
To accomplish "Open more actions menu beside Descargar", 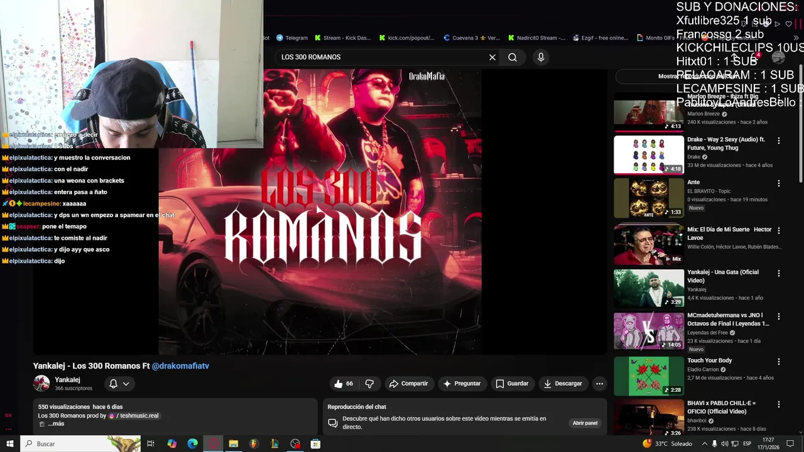I will 599,384.
